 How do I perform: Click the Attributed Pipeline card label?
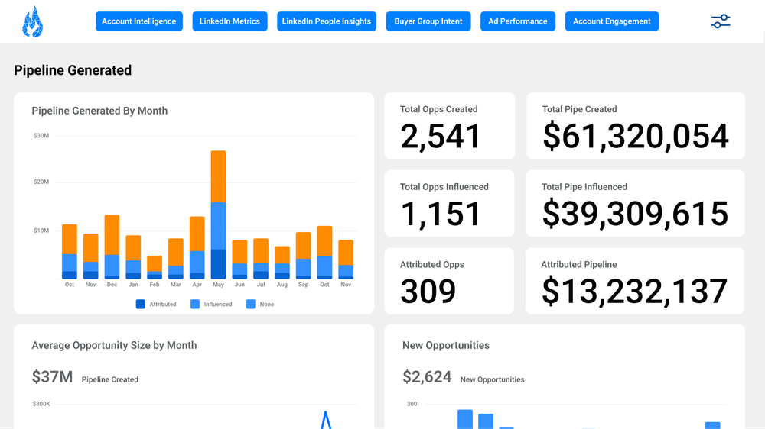[x=579, y=265]
